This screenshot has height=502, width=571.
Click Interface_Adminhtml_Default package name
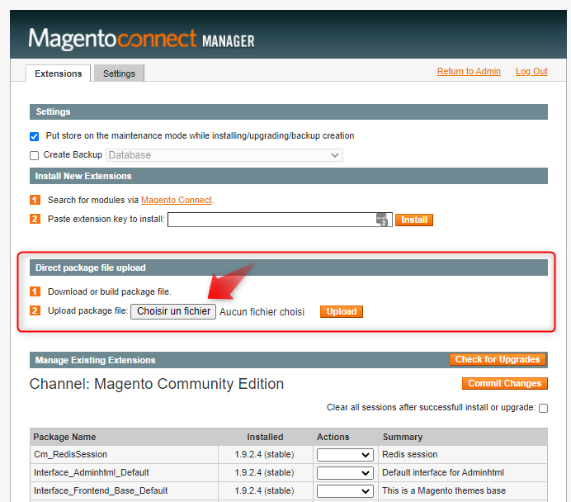(92, 472)
